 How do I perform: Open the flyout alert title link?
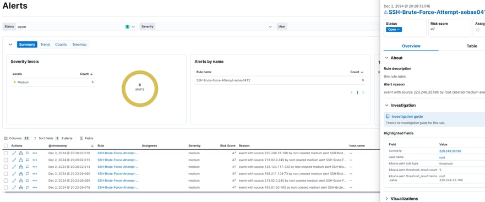[436, 12]
